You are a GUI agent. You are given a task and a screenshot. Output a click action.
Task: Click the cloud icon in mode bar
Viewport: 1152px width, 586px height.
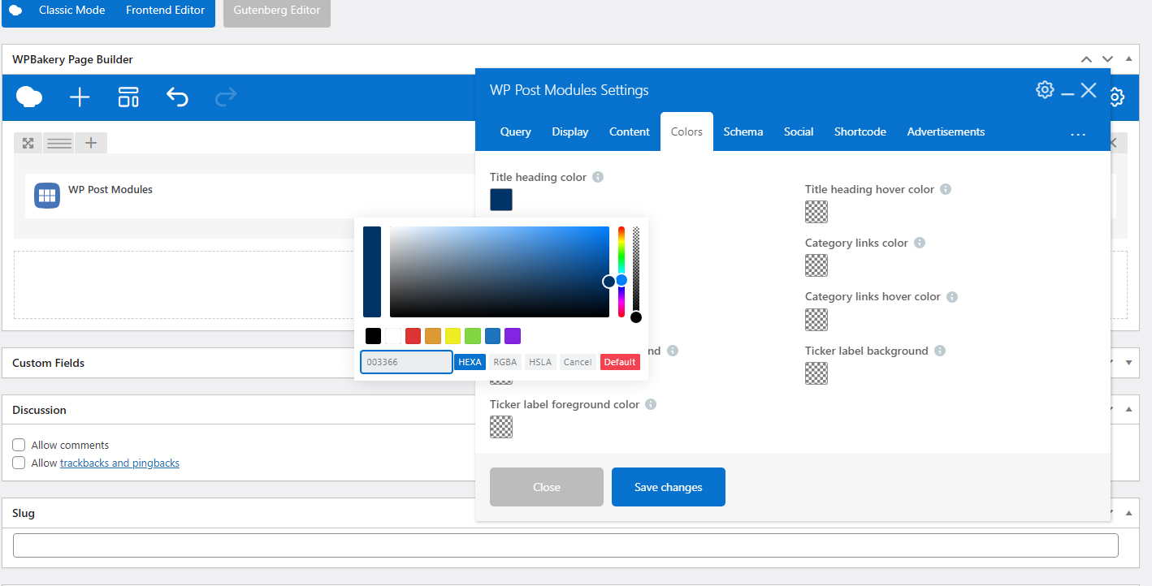pyautogui.click(x=15, y=11)
